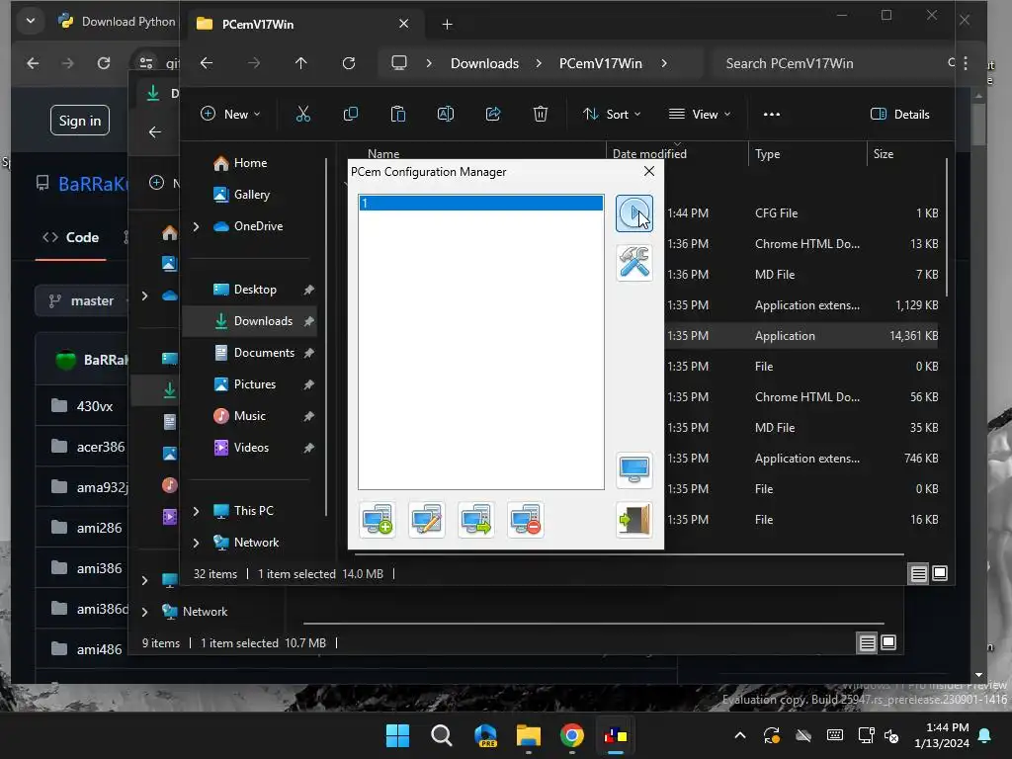Open Pictures in quick access
Viewport: 1012px width, 759px height.
click(253, 384)
